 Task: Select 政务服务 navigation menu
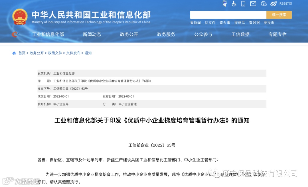tap(166, 34)
